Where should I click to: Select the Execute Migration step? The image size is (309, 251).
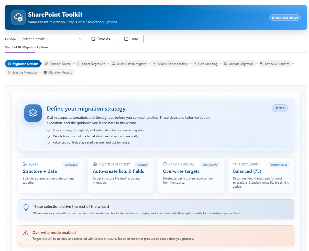click(23, 73)
